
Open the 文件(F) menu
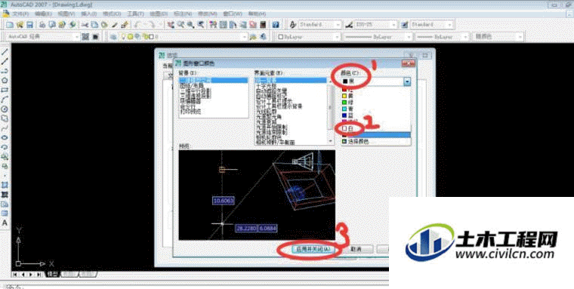pyautogui.click(x=21, y=14)
